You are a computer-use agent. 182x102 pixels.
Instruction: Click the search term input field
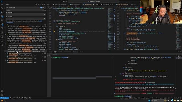tap(23, 8)
